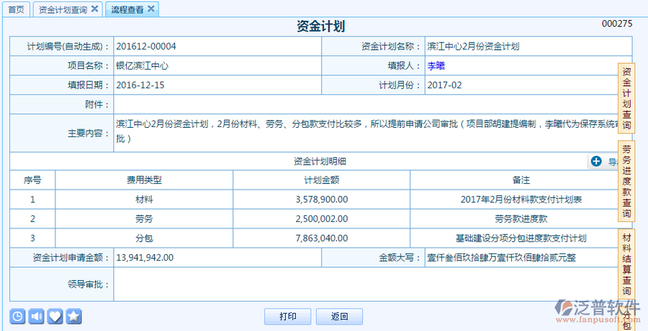The image size is (648, 331).
Task: Click the star bookmark icon
Action: (x=74, y=316)
